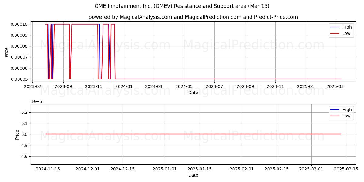
Task: Click the '2025-03-01' x-axis tick label
Action: (312, 169)
